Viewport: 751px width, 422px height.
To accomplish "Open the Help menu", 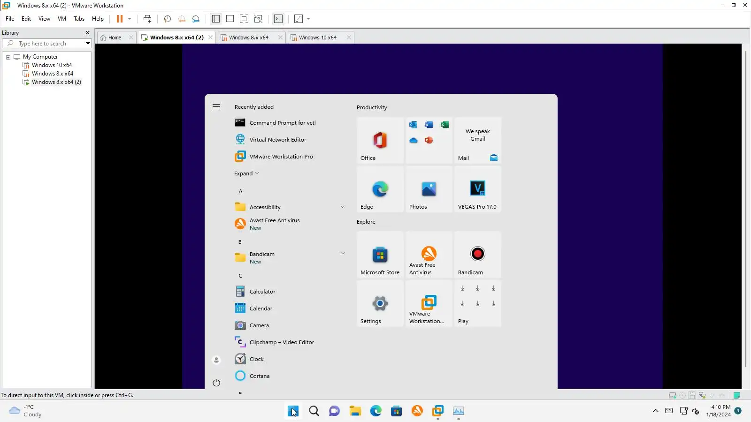I will point(98,19).
